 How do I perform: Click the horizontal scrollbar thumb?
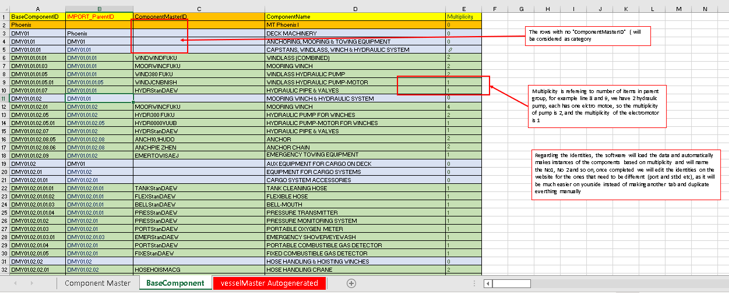(x=511, y=283)
